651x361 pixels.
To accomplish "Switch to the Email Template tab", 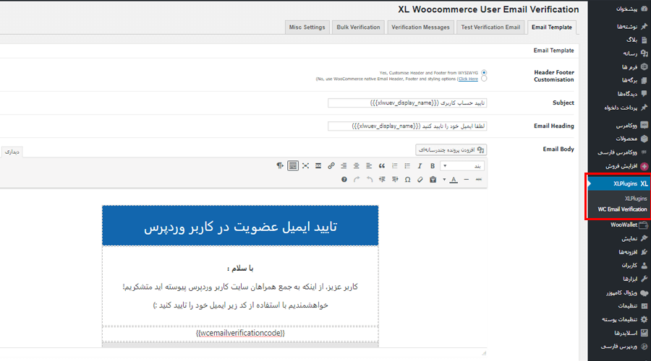I will tap(552, 27).
